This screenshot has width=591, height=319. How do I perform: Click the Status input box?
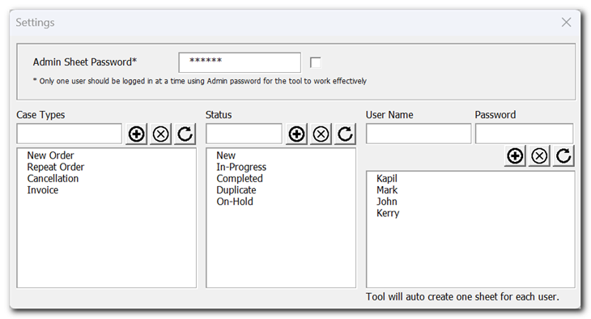[x=244, y=134]
